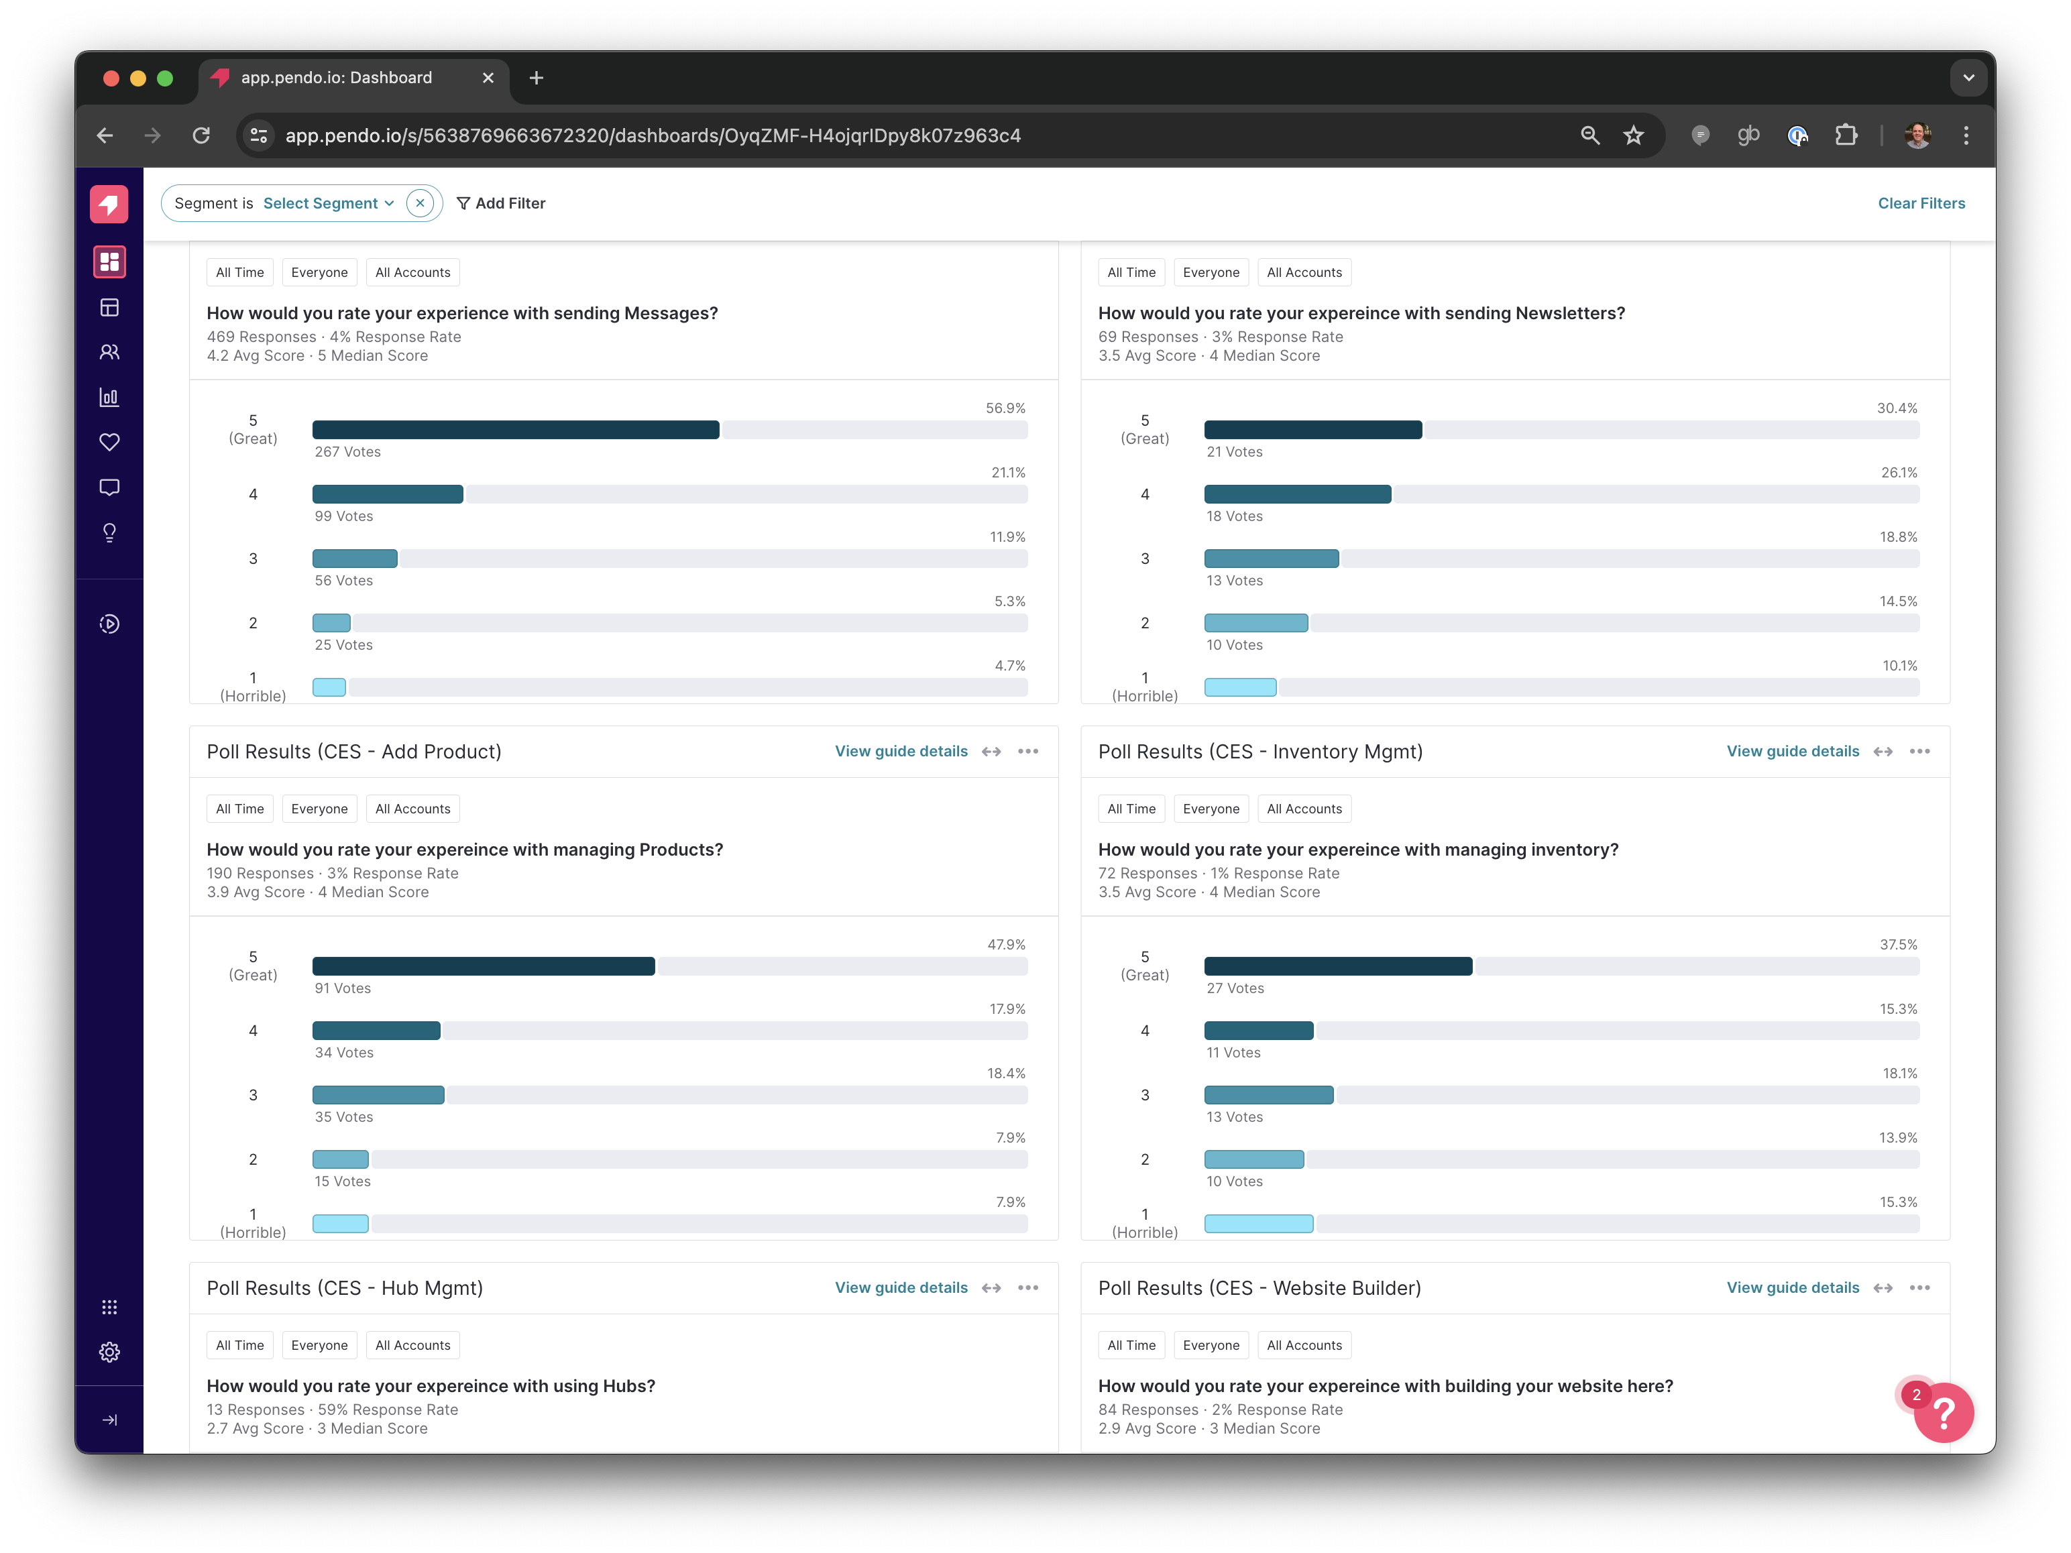2071x1553 pixels.
Task: Expand the collapsed sidebar arrow
Action: (109, 1420)
